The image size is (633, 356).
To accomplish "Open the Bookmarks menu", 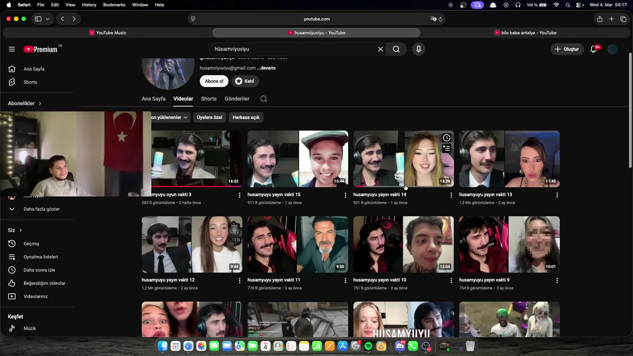I will (114, 5).
